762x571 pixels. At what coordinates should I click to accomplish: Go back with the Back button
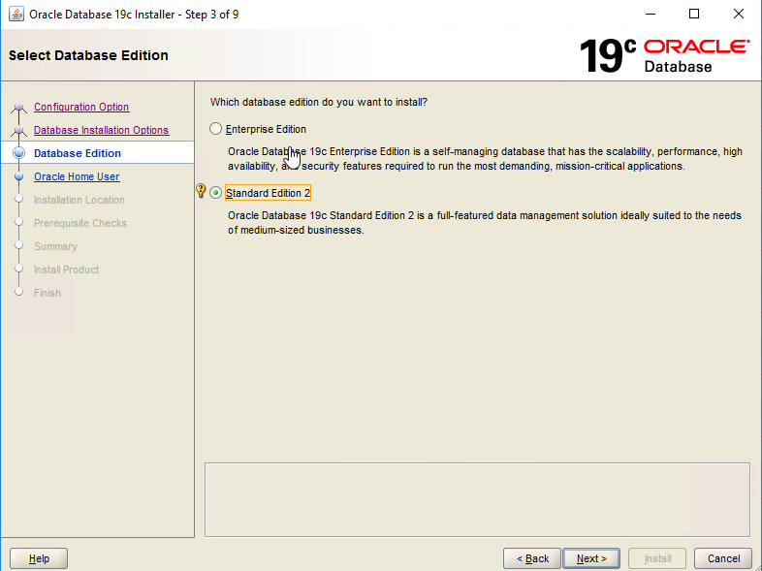[532, 558]
